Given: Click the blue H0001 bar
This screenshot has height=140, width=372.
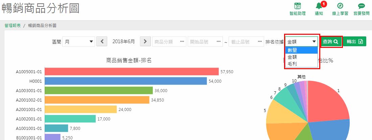Looking at the screenshot, I should point(126,81).
